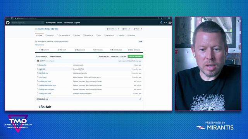Open Pull requests in the top navigation
This screenshot has height=139, width=248.
coord(51,23)
